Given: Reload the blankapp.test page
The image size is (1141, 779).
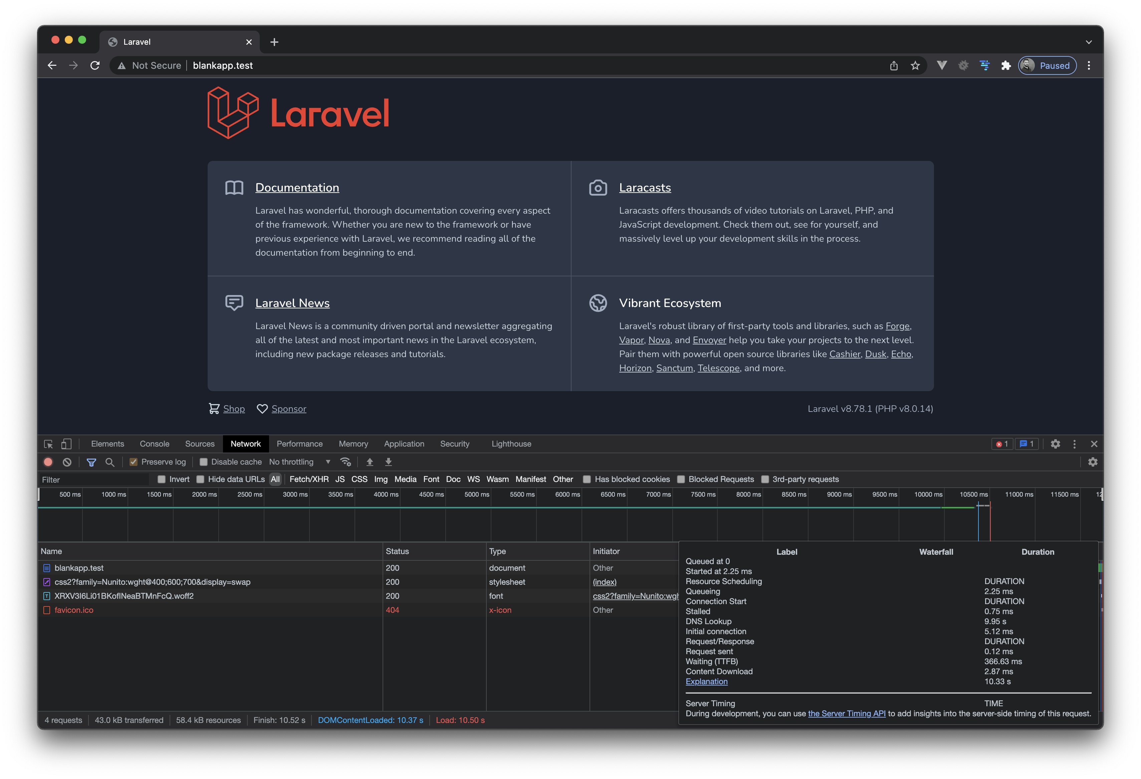Looking at the screenshot, I should 95,65.
